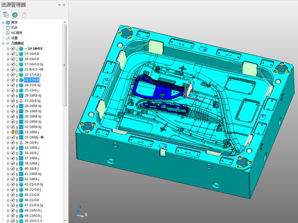The image size is (298, 223).
Task: Click the tree scrollbar down arrow
Action: coord(65,220)
